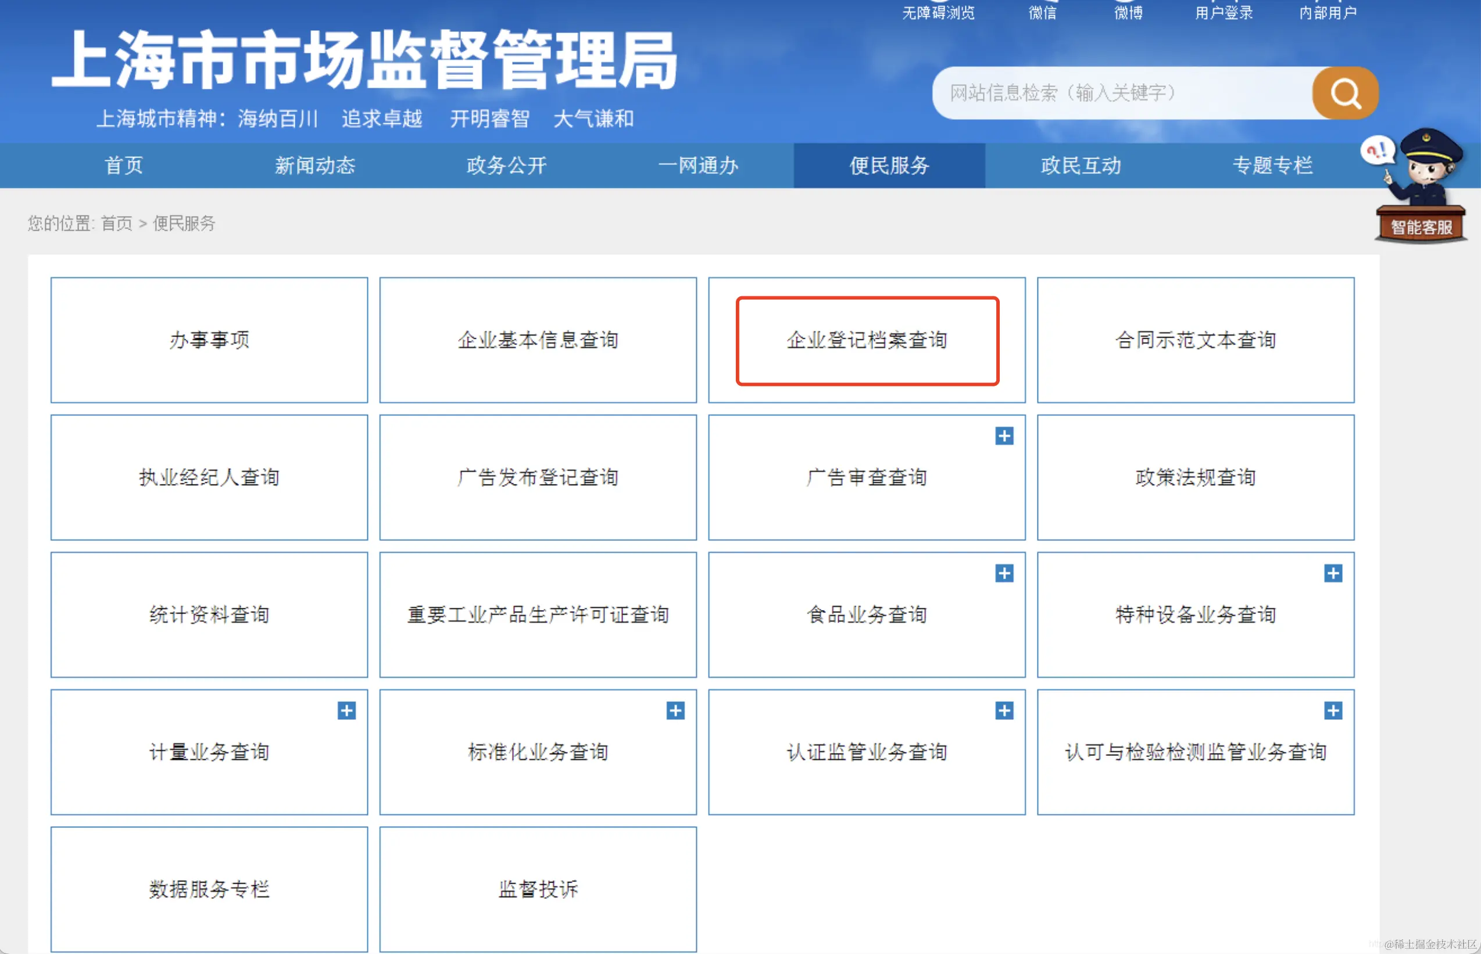Open the 企业基本信息查询 tile
Screen dimensions: 1481x954
point(538,340)
